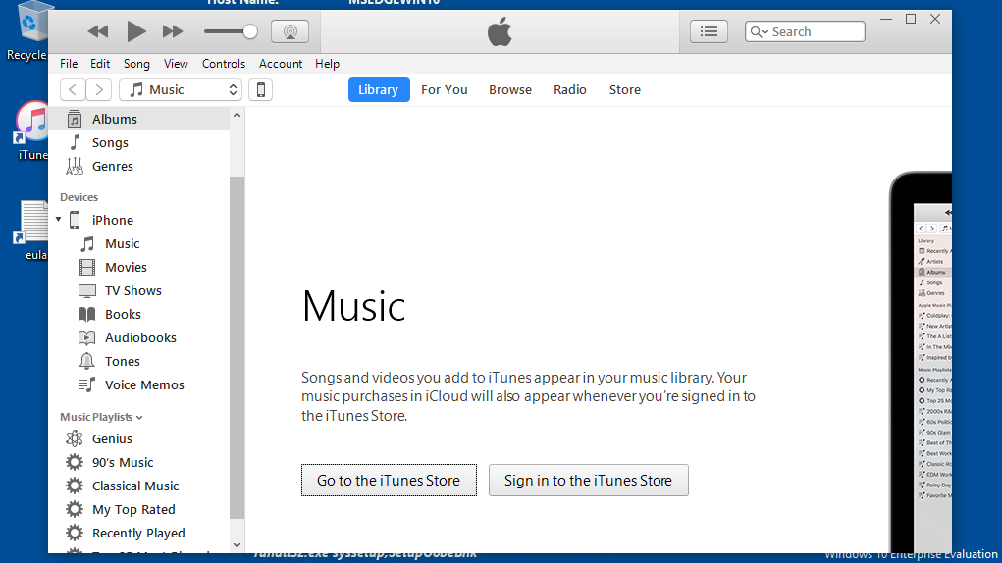Image resolution: width=1002 pixels, height=563 pixels.
Task: Open iPhone Books section
Action: (x=138, y=314)
